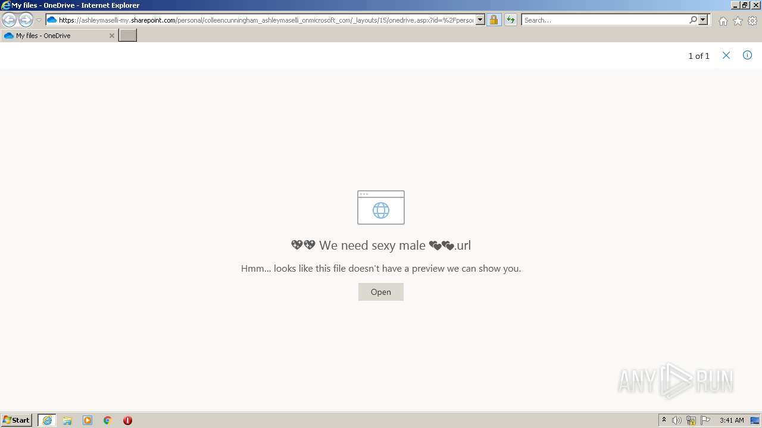This screenshot has width=762, height=428.
Task: Click the volume speaker tray icon
Action: pos(677,420)
